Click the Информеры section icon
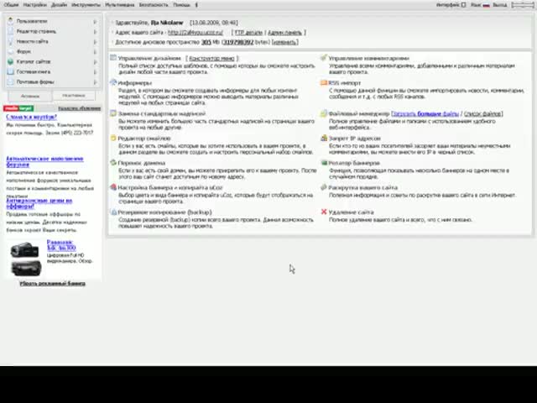This screenshot has width=537, height=403. click(x=113, y=83)
